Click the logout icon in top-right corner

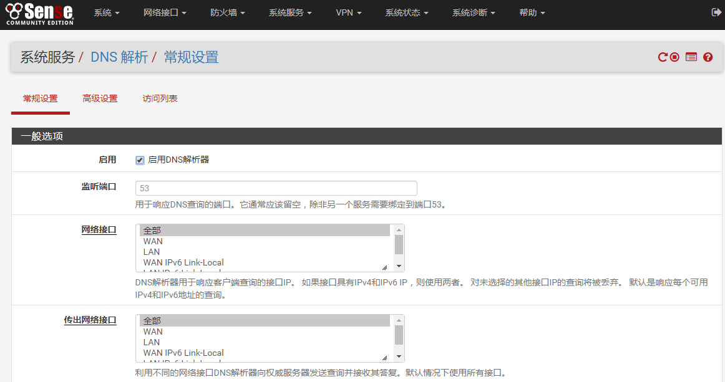coord(716,12)
